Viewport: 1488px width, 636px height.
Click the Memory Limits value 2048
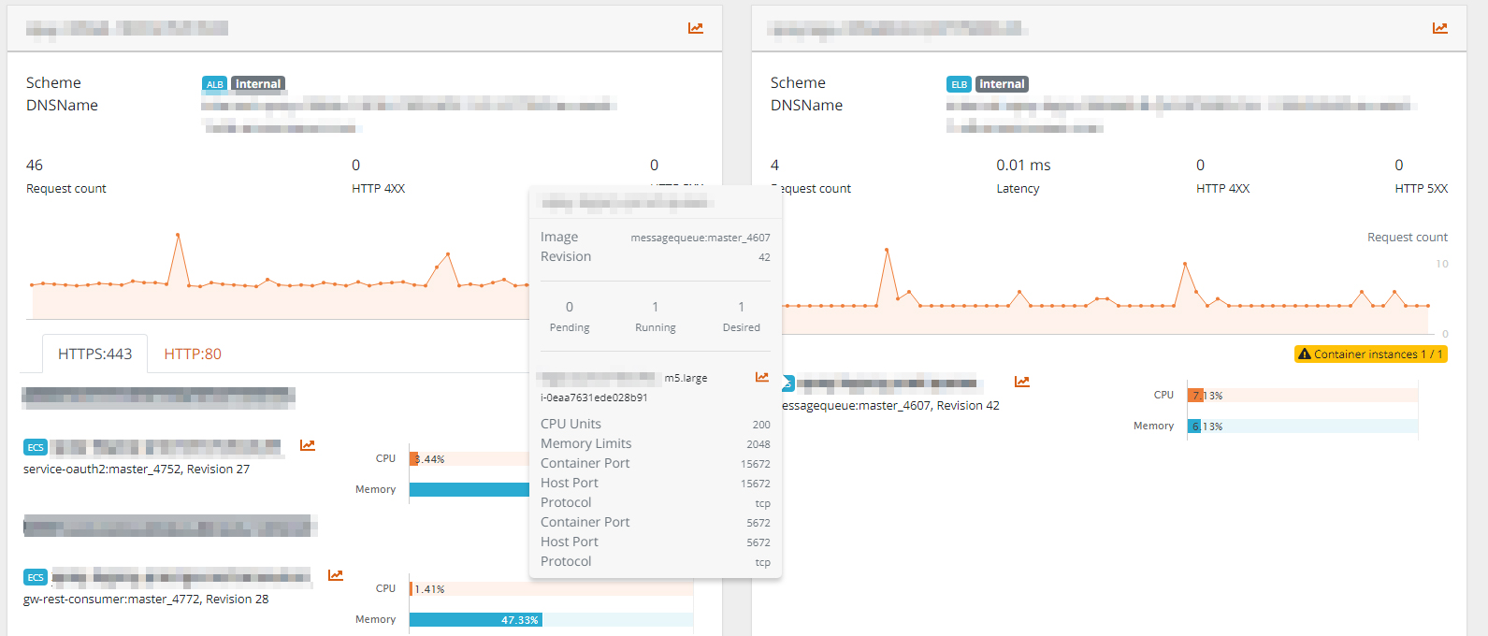coord(758,444)
